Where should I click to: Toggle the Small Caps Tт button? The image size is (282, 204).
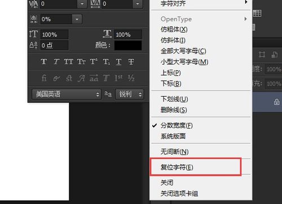click(81, 62)
